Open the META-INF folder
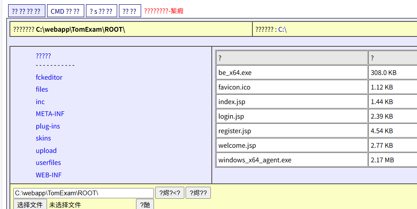 click(x=50, y=114)
